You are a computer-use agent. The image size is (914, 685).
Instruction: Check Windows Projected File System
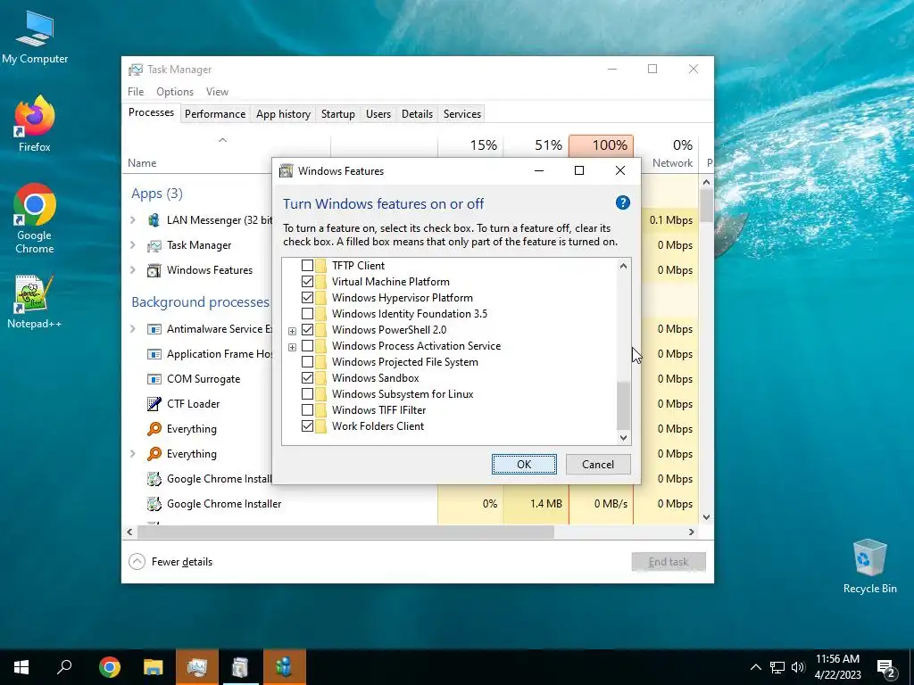pos(307,362)
